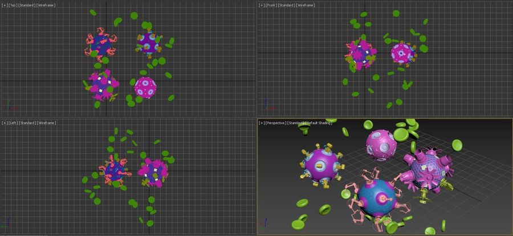Open [Wireframe] shading menu in Front viewport
Viewport: 513px width, 236px height.
click(306, 5)
